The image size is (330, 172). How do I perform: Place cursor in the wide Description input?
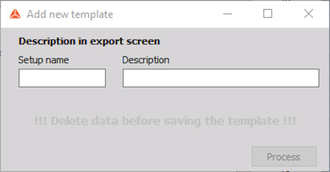tap(221, 78)
